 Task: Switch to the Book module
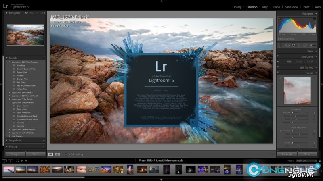point(277,7)
